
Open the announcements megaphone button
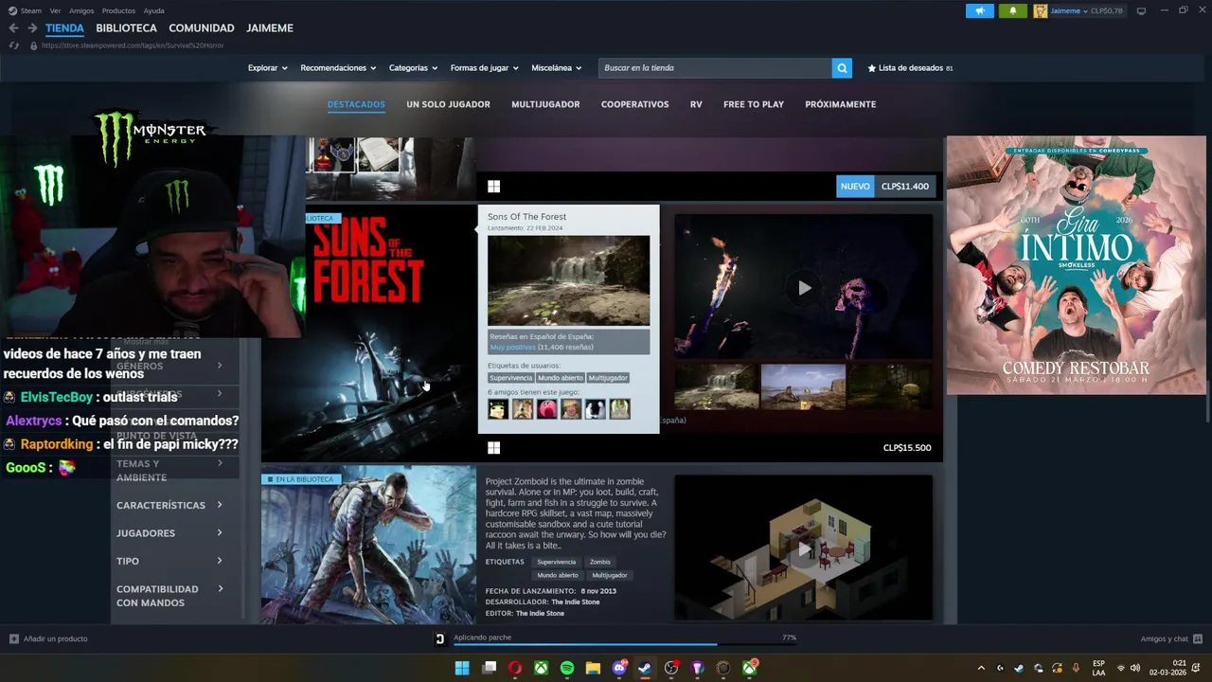(x=980, y=11)
